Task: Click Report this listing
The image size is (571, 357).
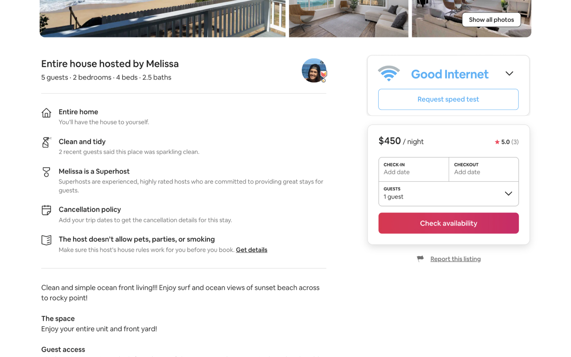Action: pyautogui.click(x=455, y=258)
